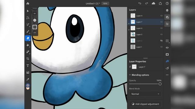Redo the last action
The height and width of the screenshot is (109, 195).
(147, 3)
